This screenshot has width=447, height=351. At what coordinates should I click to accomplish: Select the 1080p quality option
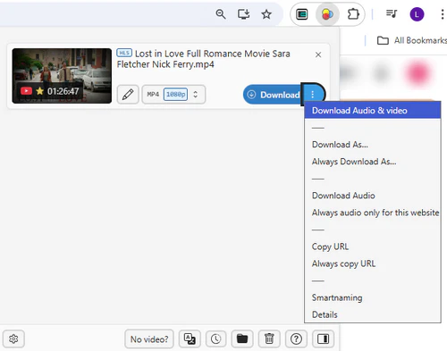click(x=175, y=95)
